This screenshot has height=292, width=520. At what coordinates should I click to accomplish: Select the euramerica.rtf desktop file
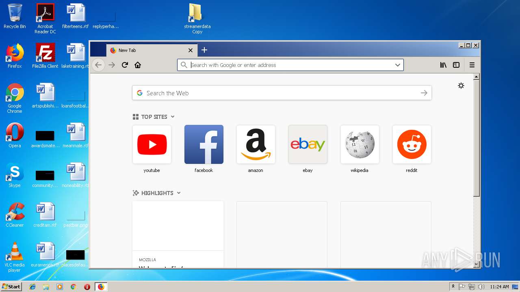45,255
